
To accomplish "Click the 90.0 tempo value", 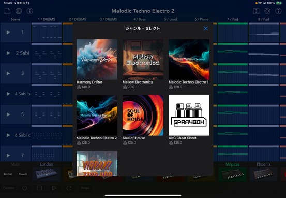I will pos(131,87).
